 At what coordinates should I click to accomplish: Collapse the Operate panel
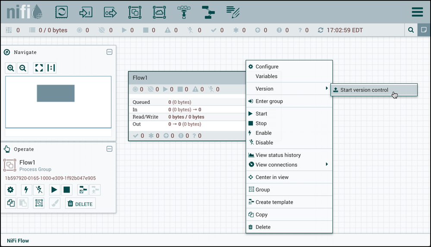pos(109,149)
